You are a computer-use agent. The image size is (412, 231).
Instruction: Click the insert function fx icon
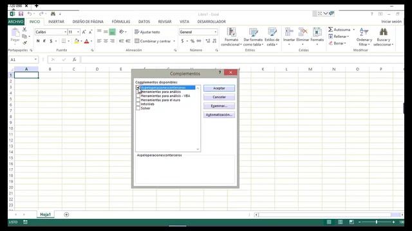pyautogui.click(x=75, y=60)
